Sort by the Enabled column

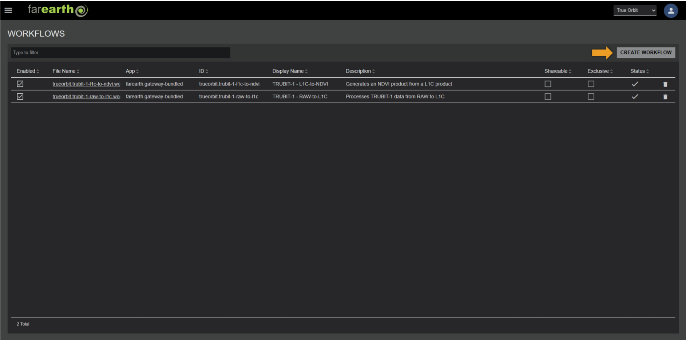tap(28, 71)
